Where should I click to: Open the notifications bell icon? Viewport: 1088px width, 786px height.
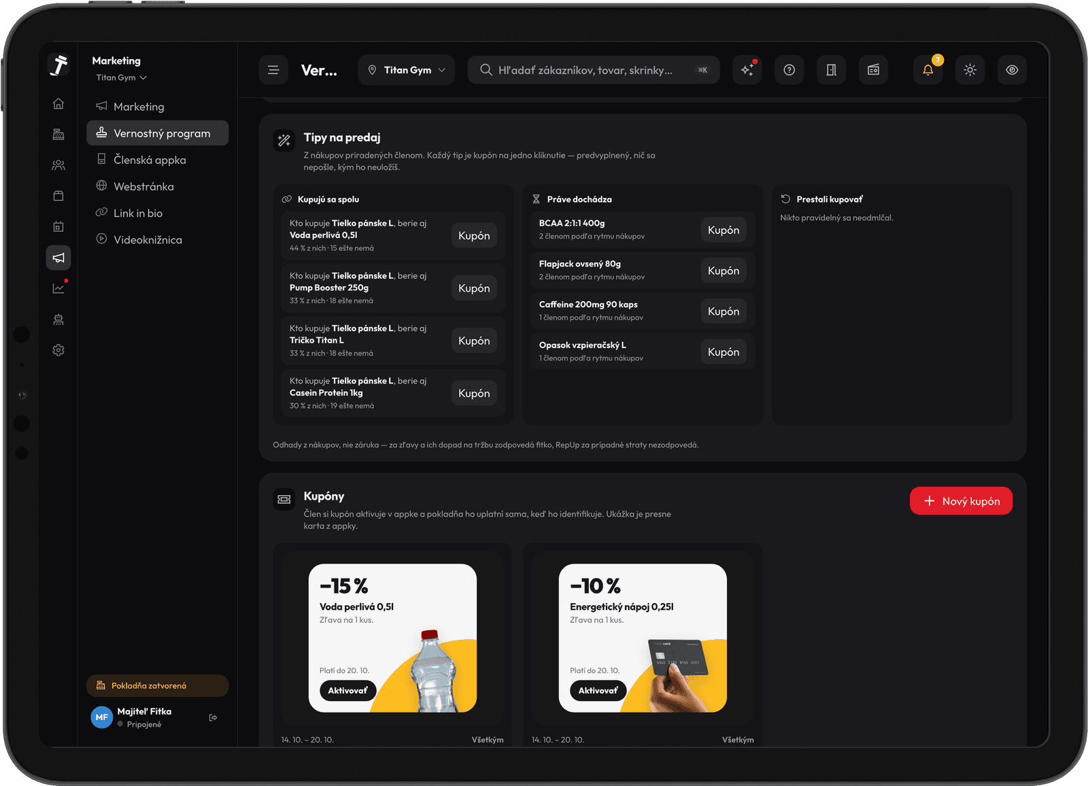coord(928,70)
